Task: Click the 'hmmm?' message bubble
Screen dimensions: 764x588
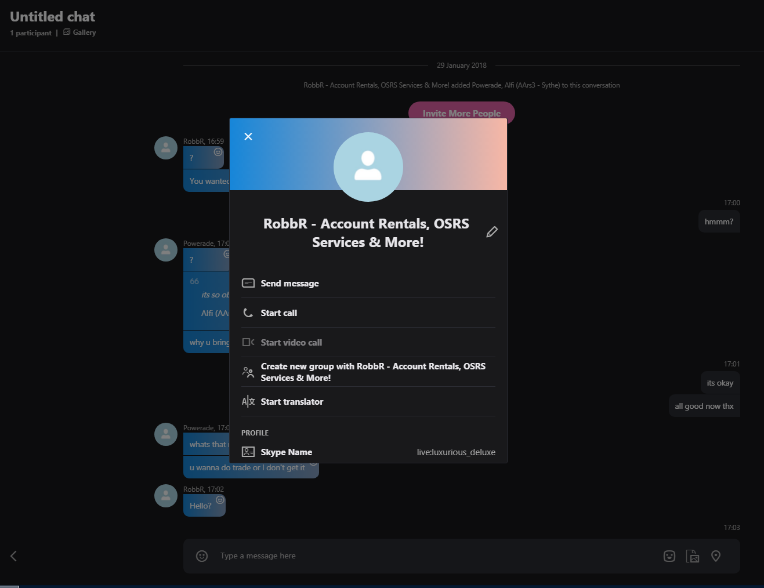Action: (x=719, y=222)
